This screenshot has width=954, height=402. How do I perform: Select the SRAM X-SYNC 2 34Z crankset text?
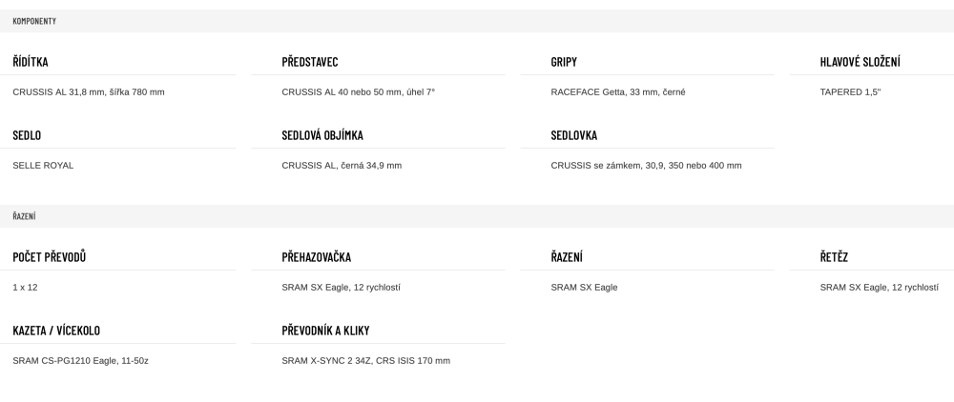pyautogui.click(x=365, y=361)
